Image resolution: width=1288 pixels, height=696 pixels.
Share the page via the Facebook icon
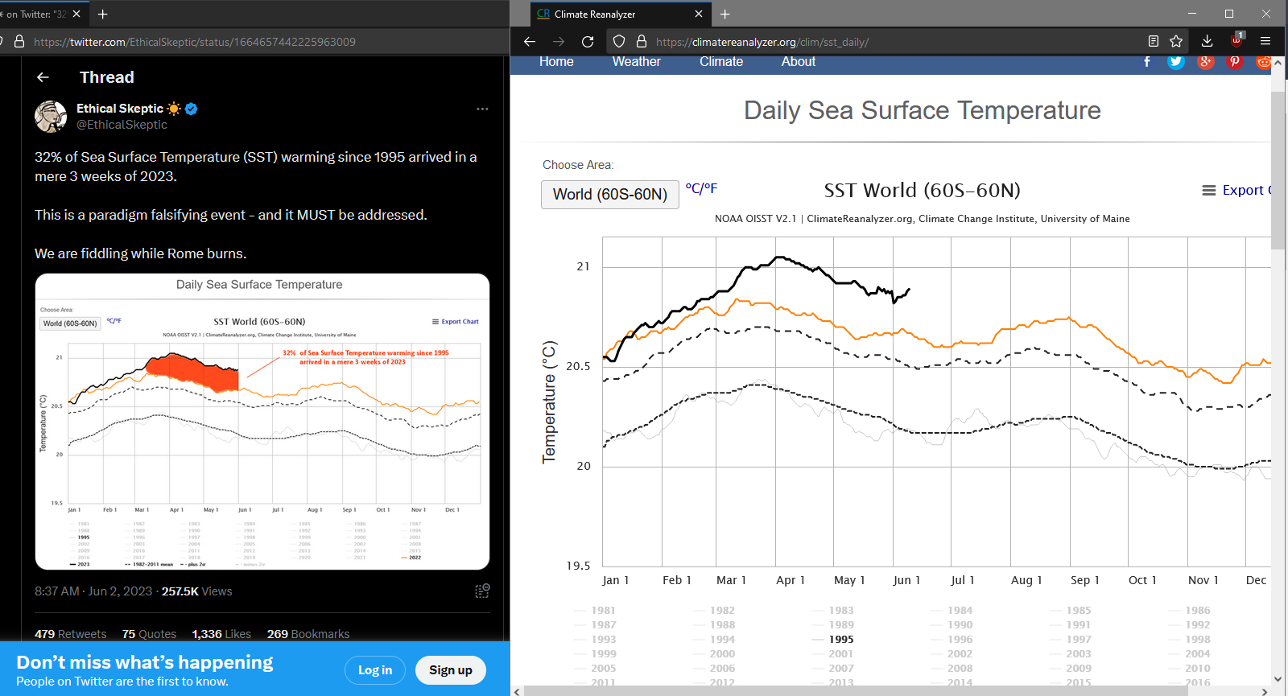(x=1147, y=62)
